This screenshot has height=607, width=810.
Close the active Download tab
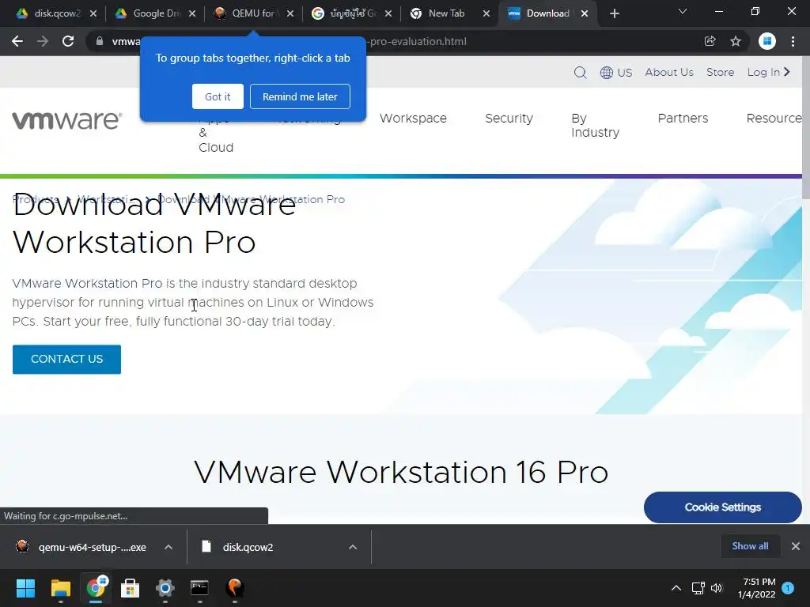585,13
